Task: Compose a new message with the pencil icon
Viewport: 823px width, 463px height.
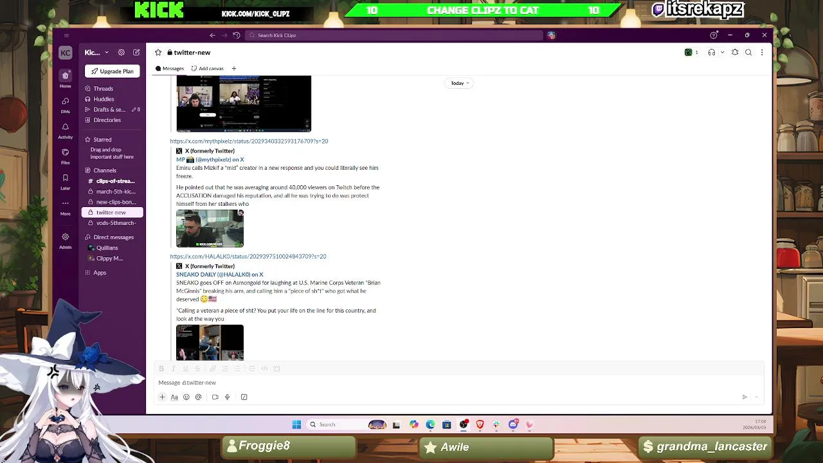Action: point(136,53)
